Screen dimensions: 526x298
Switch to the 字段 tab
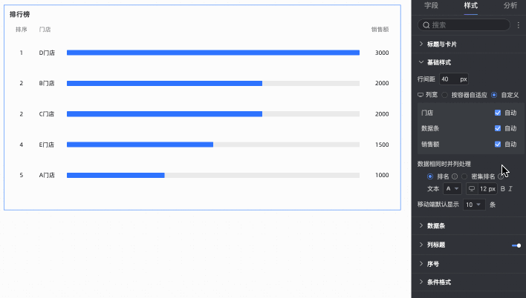(x=431, y=5)
